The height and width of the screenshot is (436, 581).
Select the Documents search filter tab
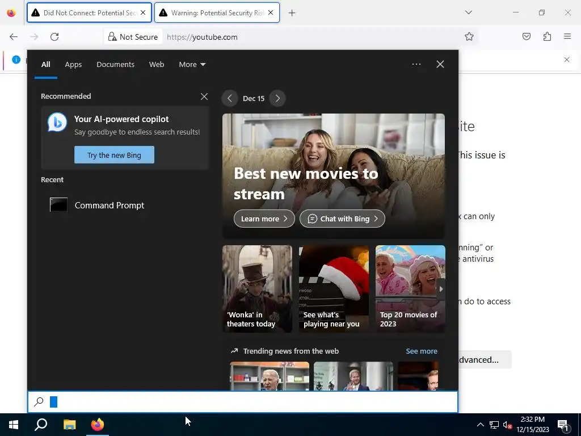(x=115, y=65)
